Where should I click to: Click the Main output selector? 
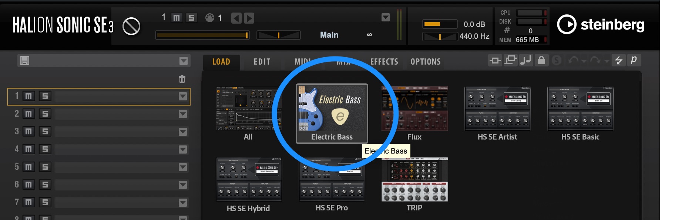pyautogui.click(x=329, y=35)
